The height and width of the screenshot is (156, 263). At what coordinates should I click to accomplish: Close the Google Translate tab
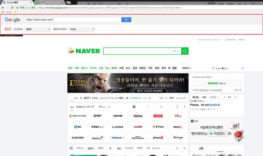coord(31,2)
